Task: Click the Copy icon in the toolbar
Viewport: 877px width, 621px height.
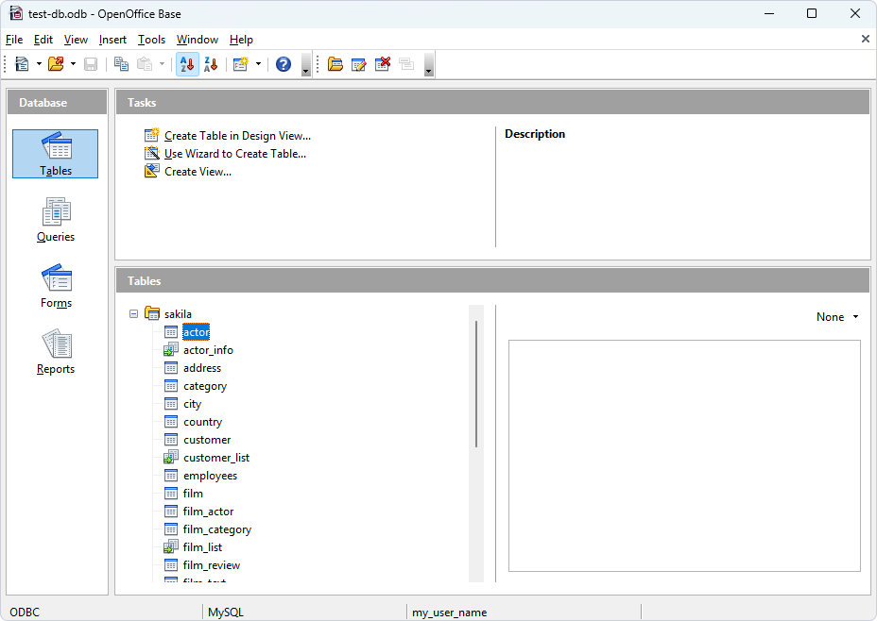Action: (x=121, y=63)
